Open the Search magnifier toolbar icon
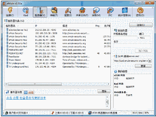Screen dimensions: 156x117 (68, 11)
